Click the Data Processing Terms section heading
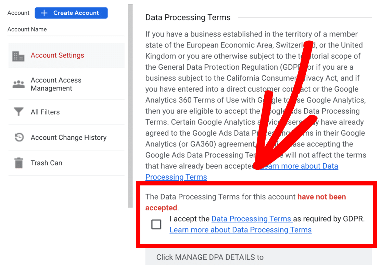The image size is (382, 265). pyautogui.click(x=188, y=18)
